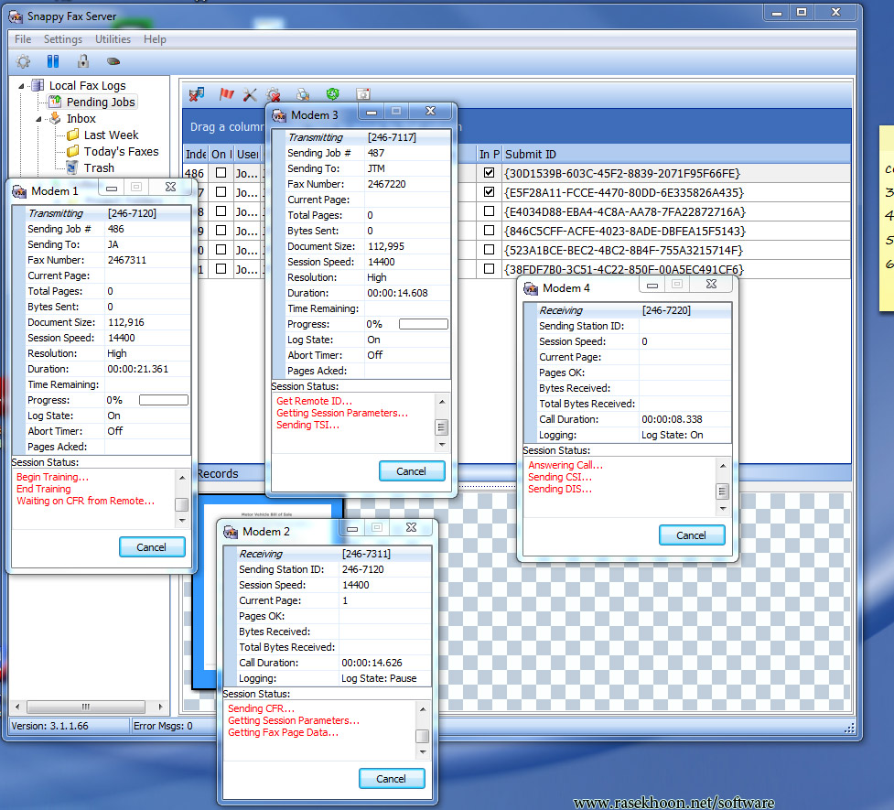Uncheck the In Progress checkbox in first row
This screenshot has height=810, width=894.
coord(489,173)
